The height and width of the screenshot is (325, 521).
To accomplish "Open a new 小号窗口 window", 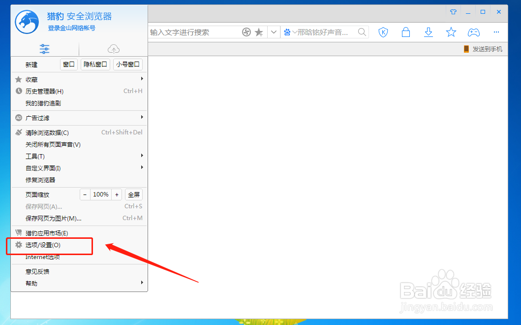I will [x=128, y=64].
